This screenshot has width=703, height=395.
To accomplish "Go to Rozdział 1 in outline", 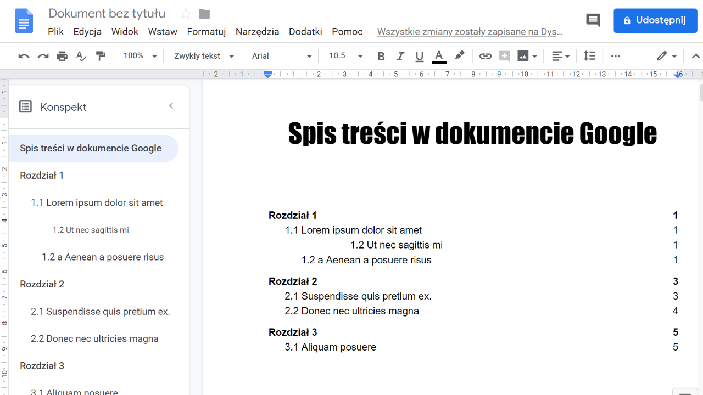I will click(42, 176).
